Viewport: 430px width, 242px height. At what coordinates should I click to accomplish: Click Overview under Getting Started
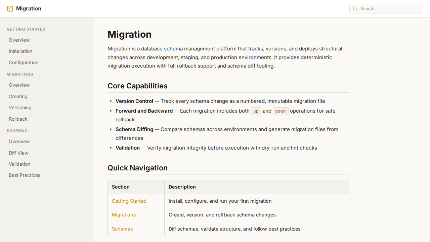(19, 40)
